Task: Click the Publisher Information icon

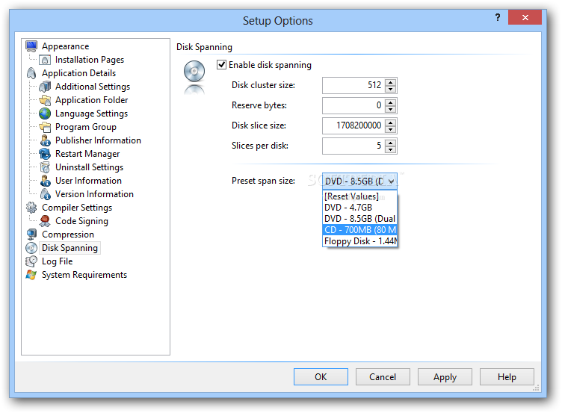Action: coord(45,140)
